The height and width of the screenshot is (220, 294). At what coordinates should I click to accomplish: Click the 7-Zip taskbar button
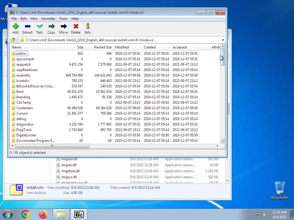tap(79, 214)
